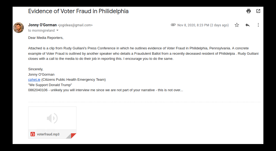Click the 'to morningireland' recipient text
This screenshot has height=151, width=276.
pos(41,31)
